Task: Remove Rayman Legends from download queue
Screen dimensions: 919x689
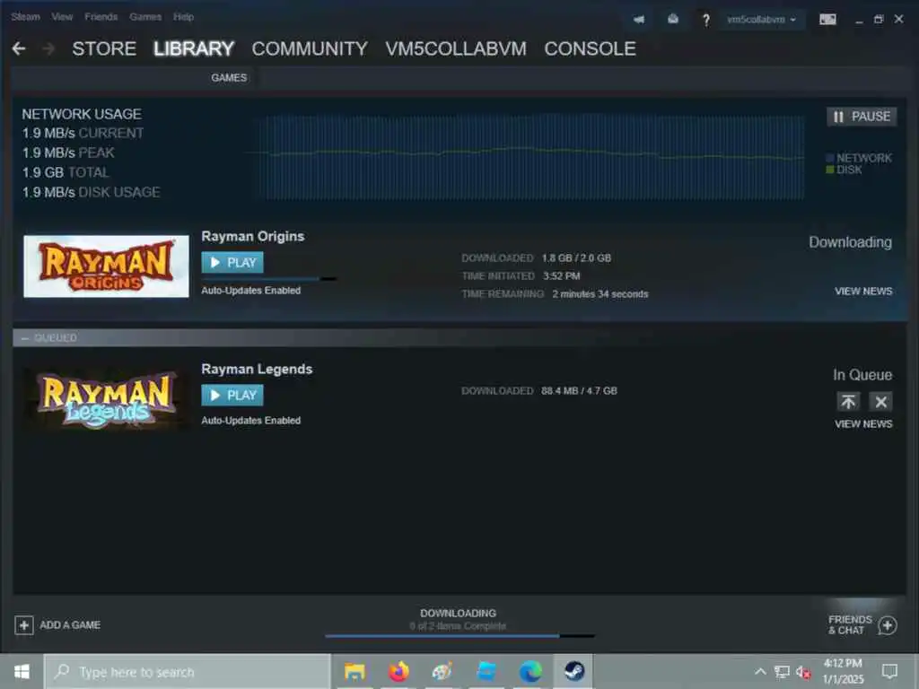Action: (x=881, y=401)
